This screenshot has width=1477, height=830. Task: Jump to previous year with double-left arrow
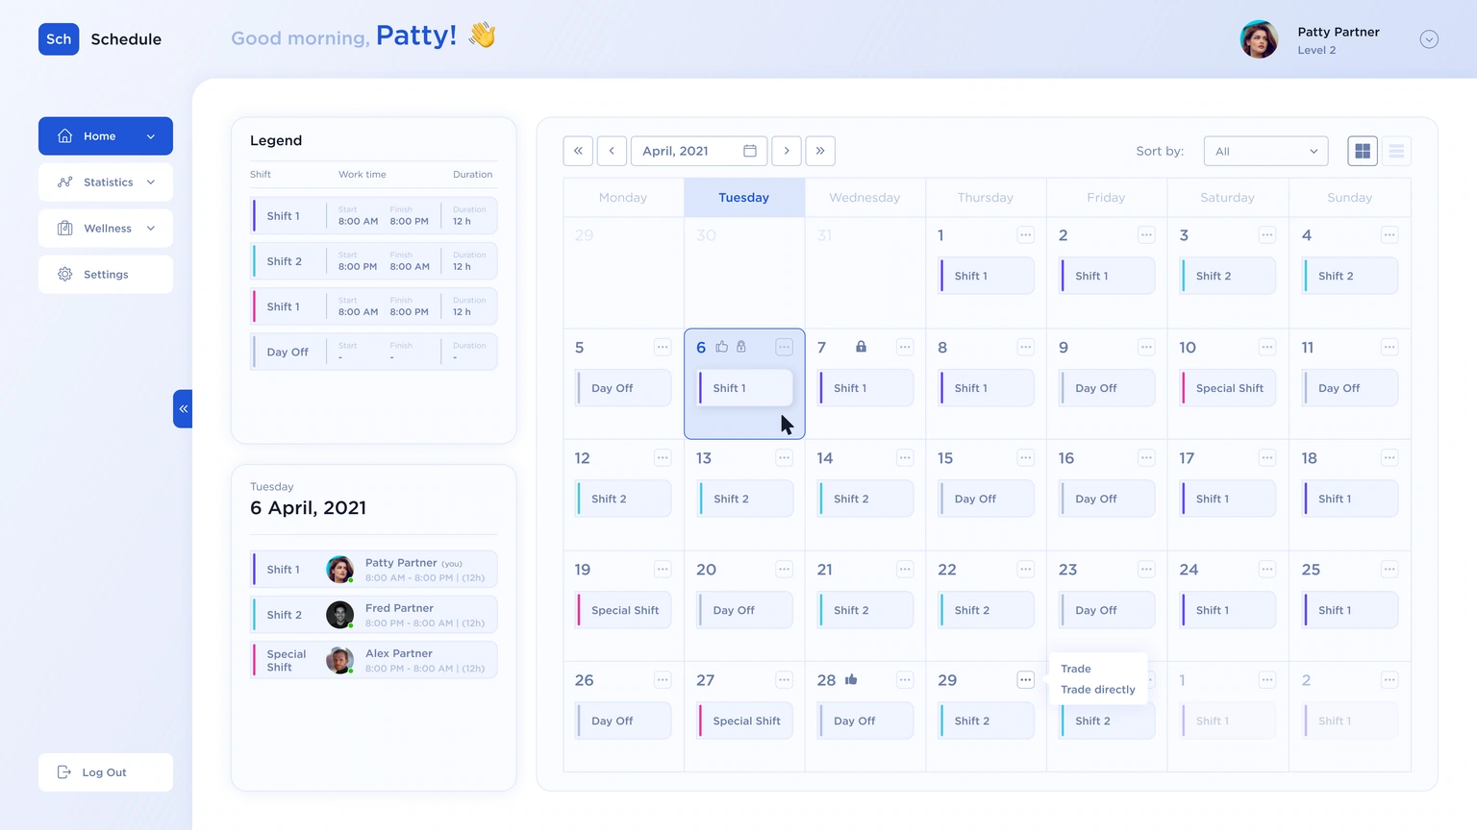(578, 151)
